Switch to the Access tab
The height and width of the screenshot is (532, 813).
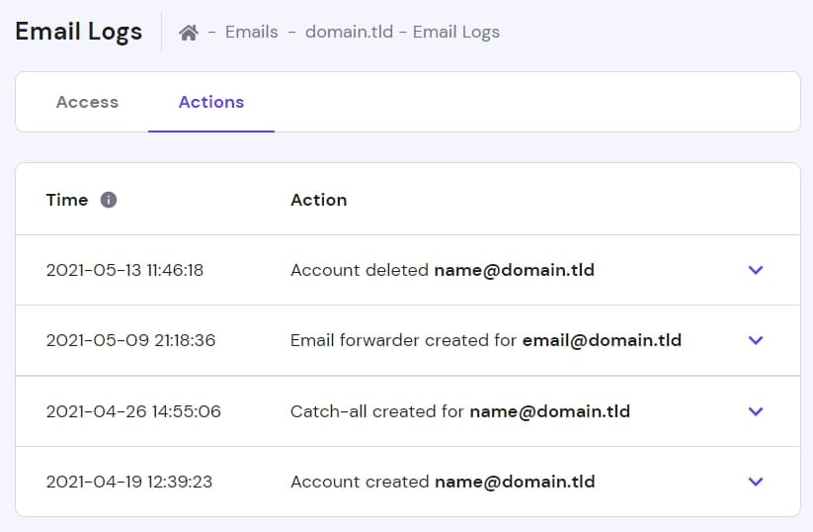click(87, 102)
